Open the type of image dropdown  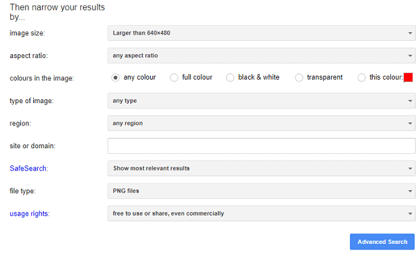(x=261, y=101)
